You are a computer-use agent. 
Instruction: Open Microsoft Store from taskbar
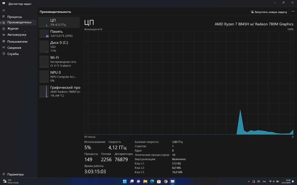click(x=159, y=181)
